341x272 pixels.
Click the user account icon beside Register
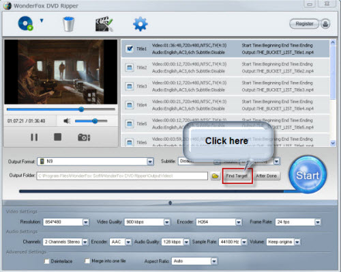(325, 24)
